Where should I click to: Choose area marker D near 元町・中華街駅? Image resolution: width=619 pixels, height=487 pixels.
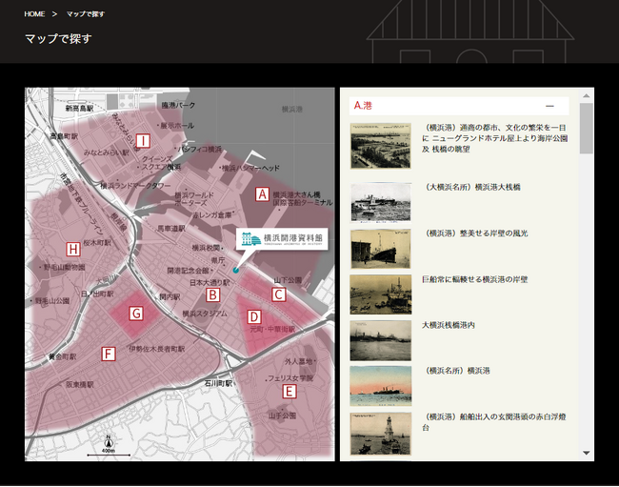pos(254,317)
